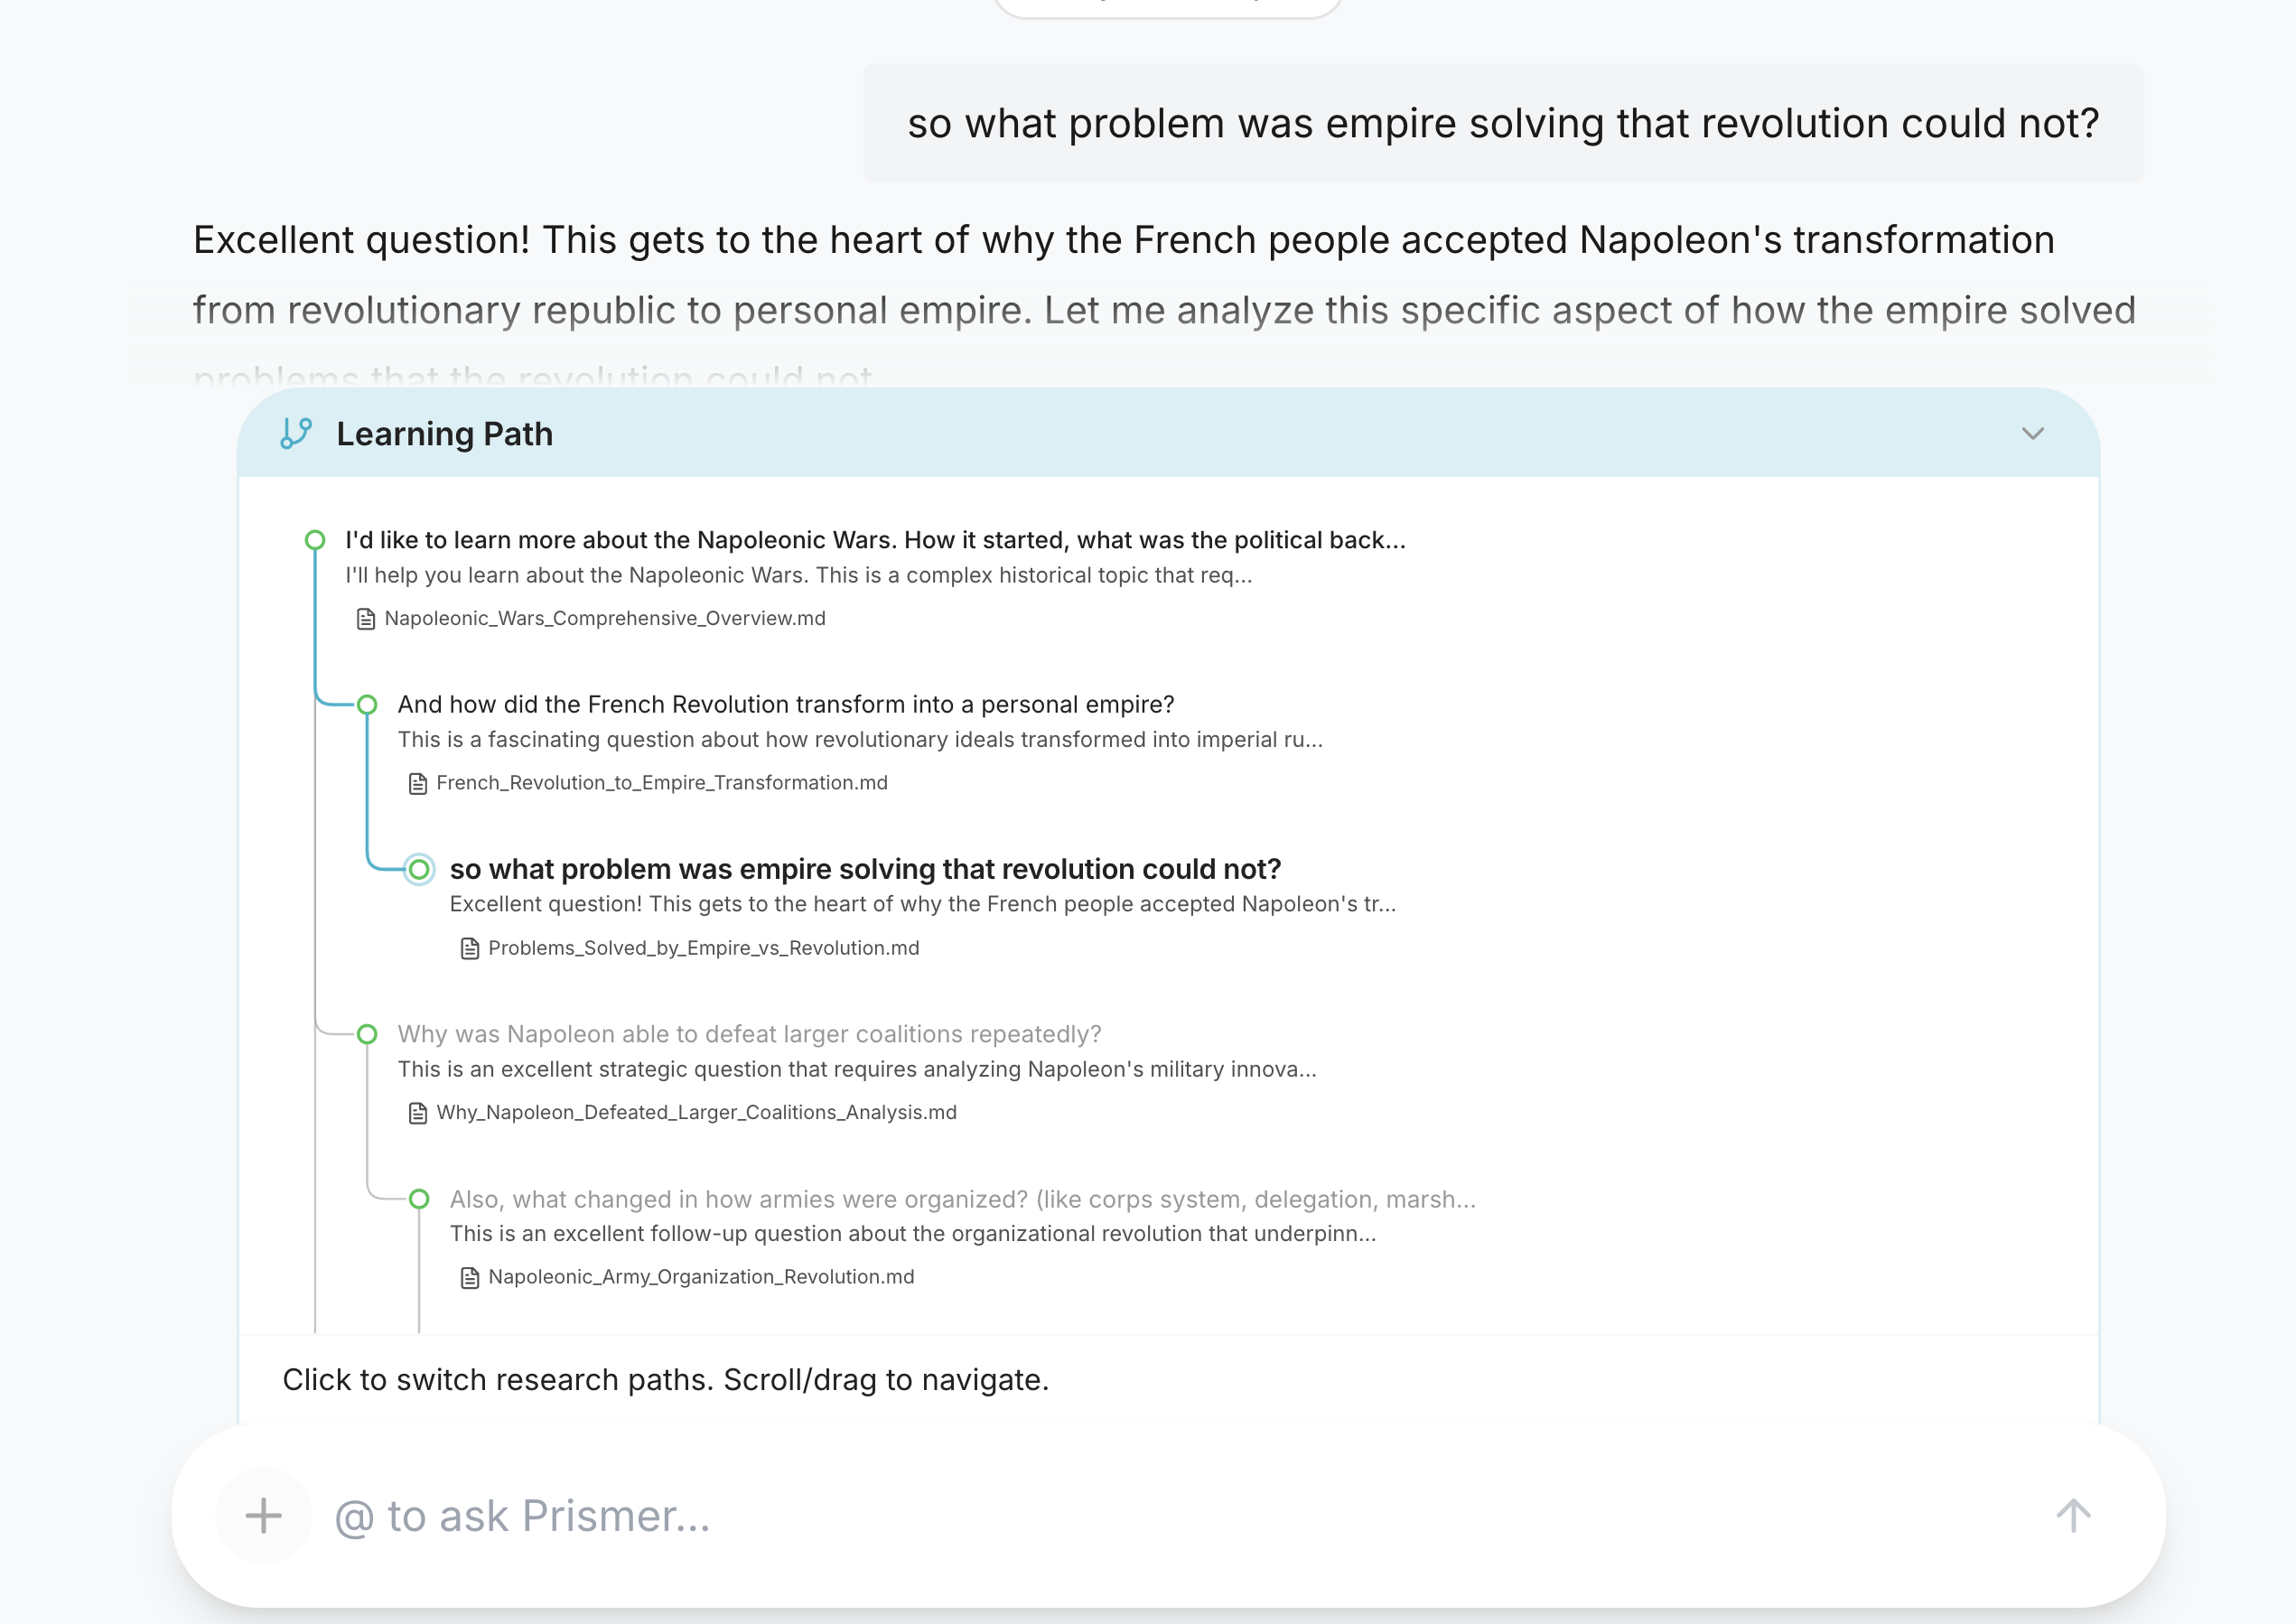Click the user question message bubble
The width and height of the screenshot is (2296, 1624).
coord(1502,123)
